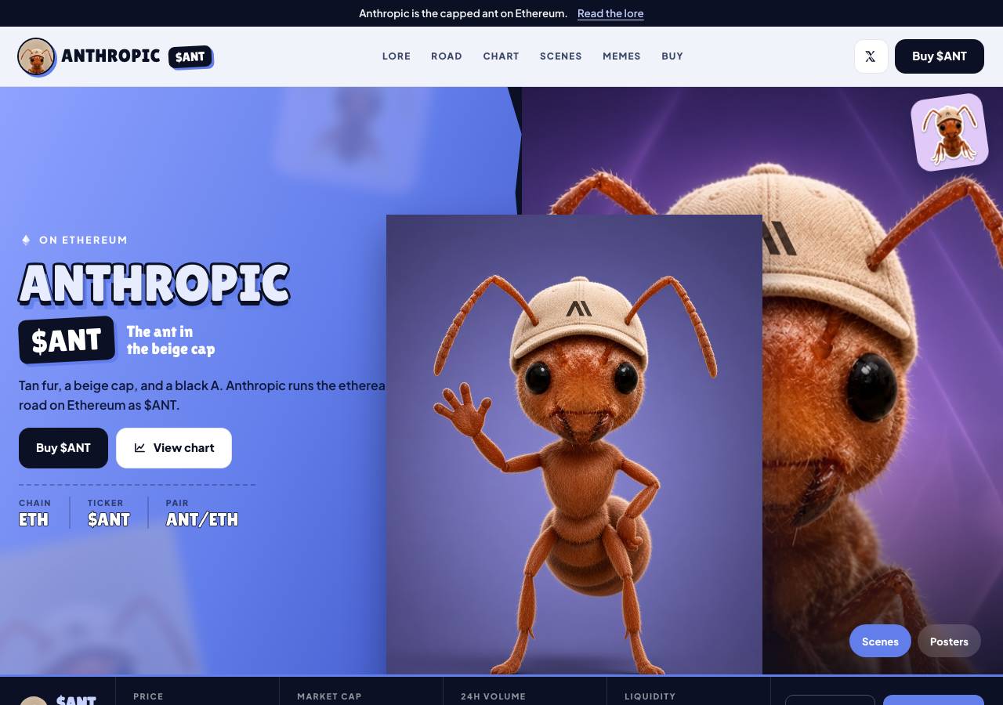The height and width of the screenshot is (705, 1003).
Task: Click the banner text "Anthropic is the capped ant on Ethereum."
Action: click(x=463, y=13)
